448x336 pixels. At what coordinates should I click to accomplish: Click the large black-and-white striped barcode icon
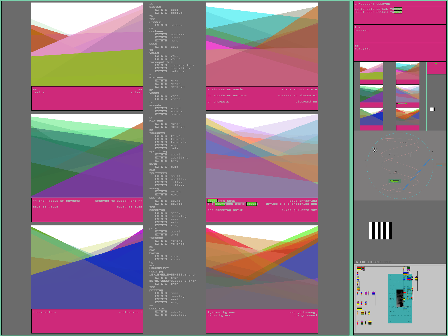tap(381, 231)
